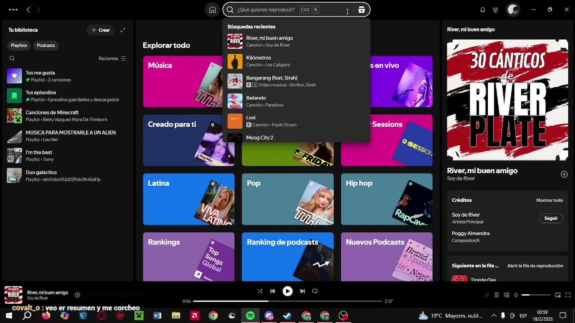The height and width of the screenshot is (323, 575).
Task: Open the user profile avatar
Action: 513,9
